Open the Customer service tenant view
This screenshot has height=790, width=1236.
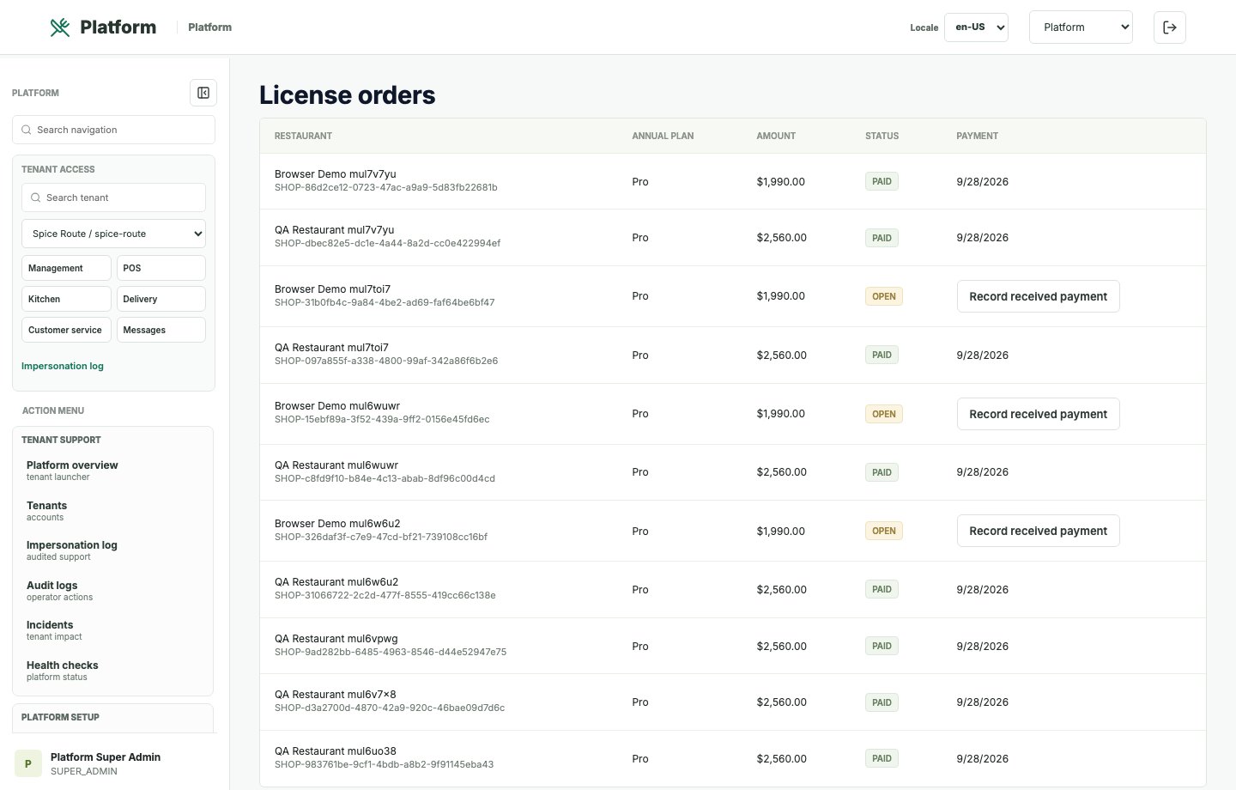coord(66,330)
